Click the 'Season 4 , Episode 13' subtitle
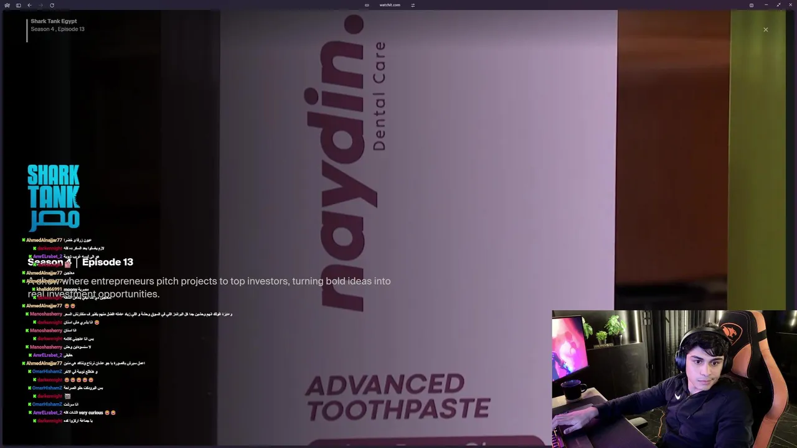797x448 pixels. (57, 29)
